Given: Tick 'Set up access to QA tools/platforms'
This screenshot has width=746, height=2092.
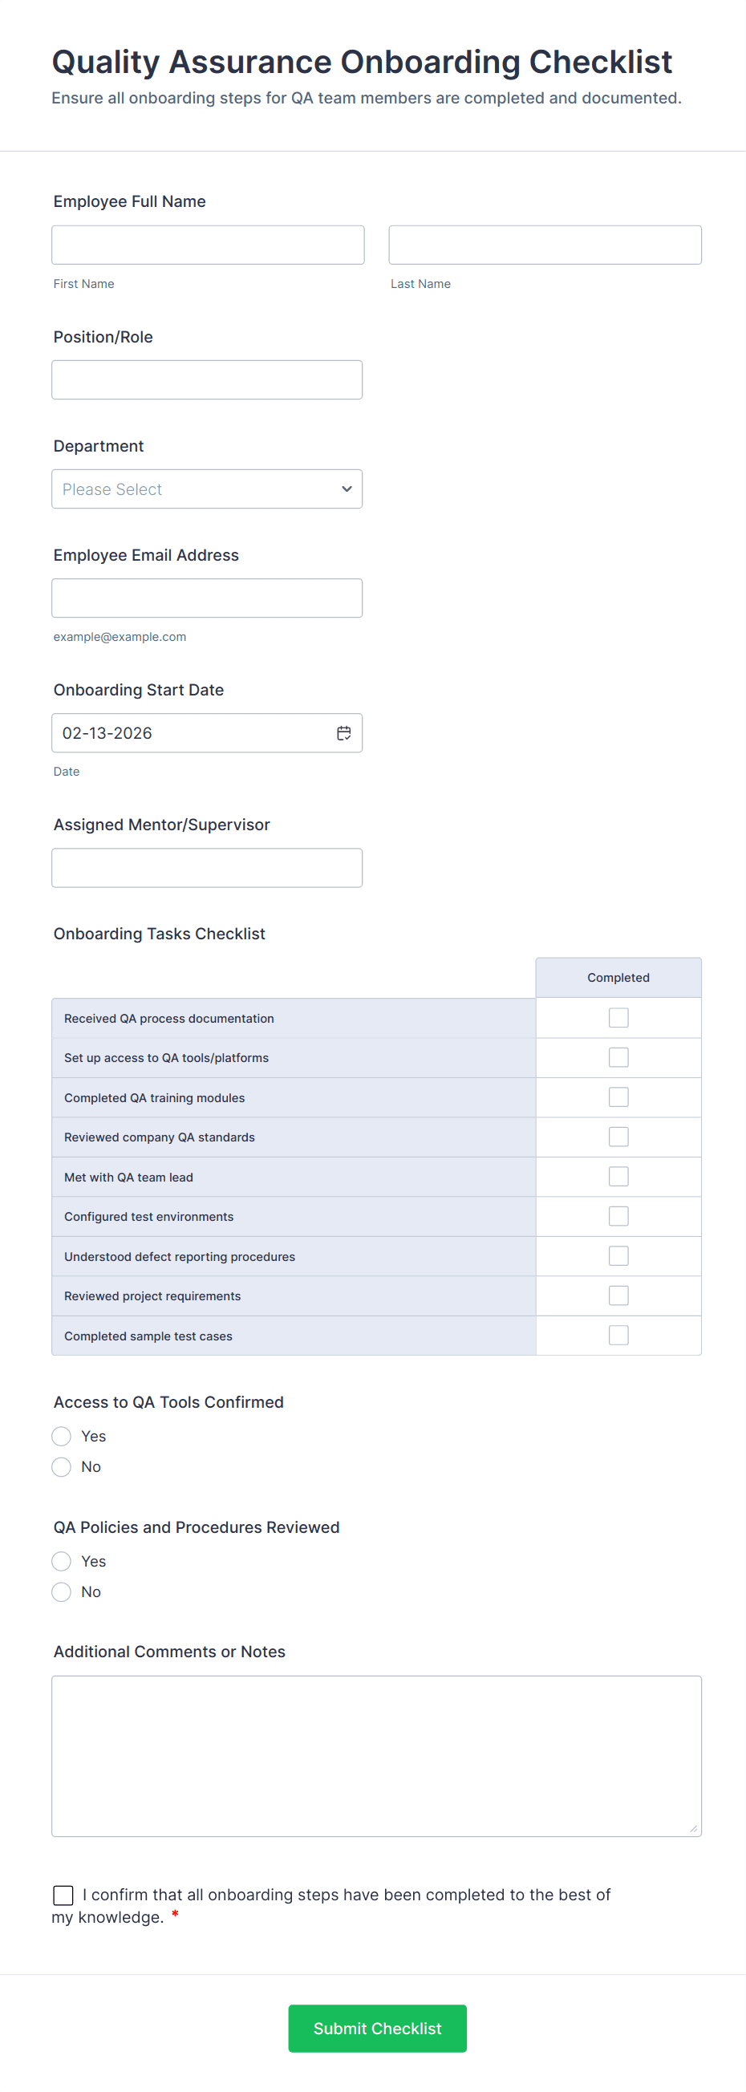Looking at the screenshot, I should click(x=618, y=1057).
